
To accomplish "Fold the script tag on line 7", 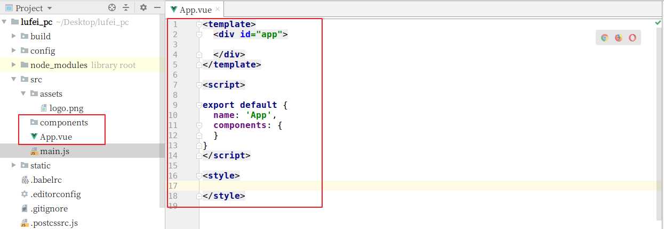I will [x=199, y=85].
